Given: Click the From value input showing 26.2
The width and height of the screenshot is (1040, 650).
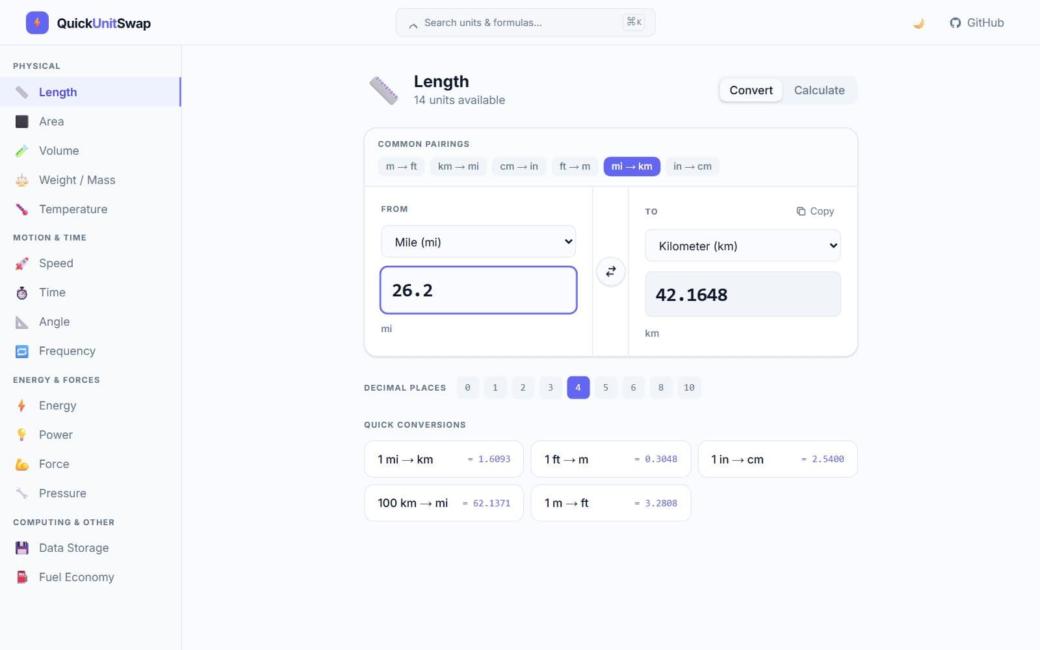Looking at the screenshot, I should pyautogui.click(x=478, y=290).
